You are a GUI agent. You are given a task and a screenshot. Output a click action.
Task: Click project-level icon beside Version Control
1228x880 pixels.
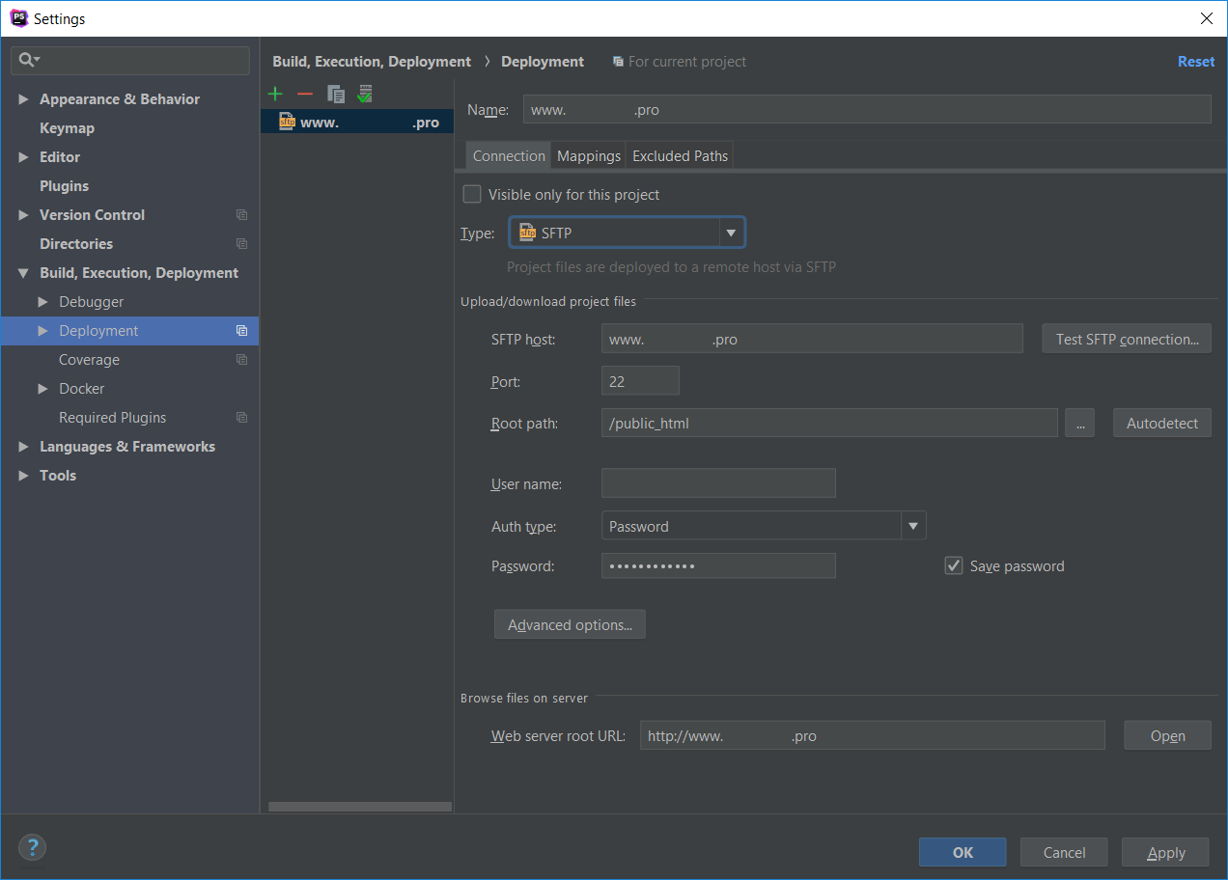(241, 215)
